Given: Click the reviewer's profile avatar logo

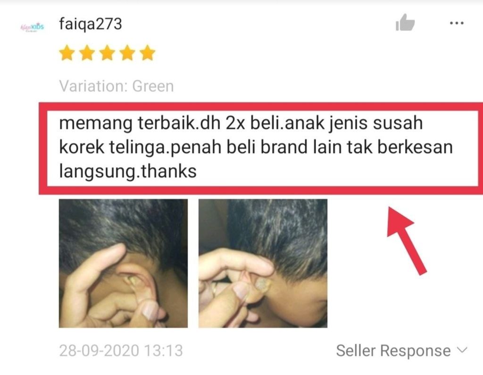Looking at the screenshot, I should coord(32,27).
